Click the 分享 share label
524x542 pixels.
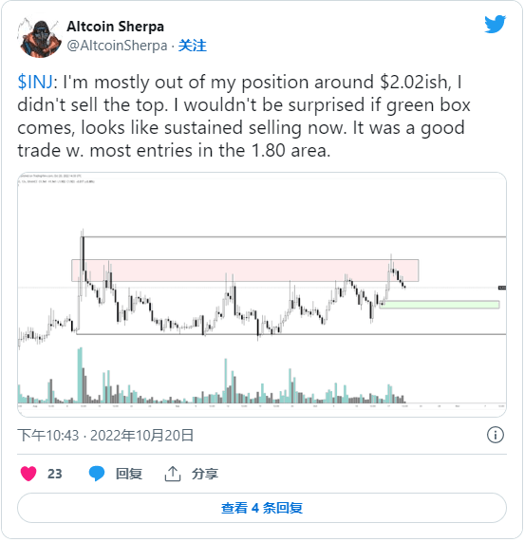pyautogui.click(x=205, y=474)
